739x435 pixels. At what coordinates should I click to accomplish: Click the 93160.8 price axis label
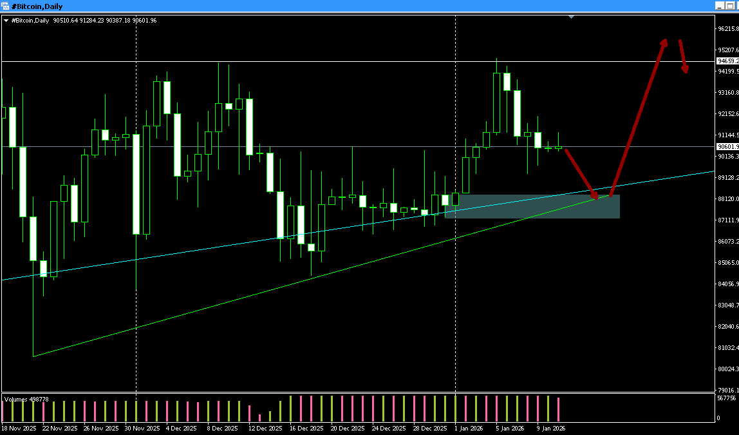click(x=727, y=92)
